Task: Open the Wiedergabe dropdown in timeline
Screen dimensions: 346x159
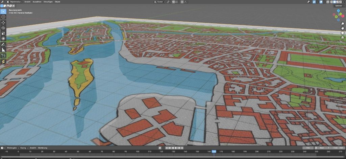Action: 13,148
